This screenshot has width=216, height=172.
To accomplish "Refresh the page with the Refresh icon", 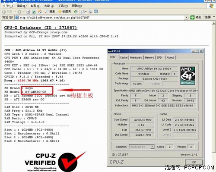I will click(x=34, y=12).
